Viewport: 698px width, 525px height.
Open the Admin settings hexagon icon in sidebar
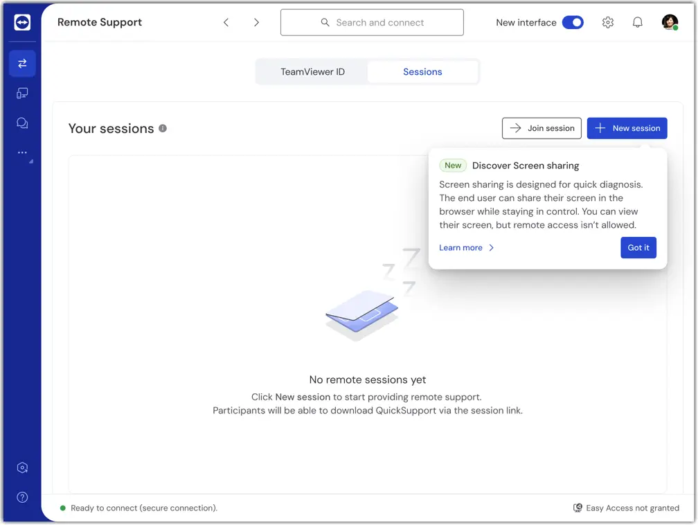[x=22, y=468]
